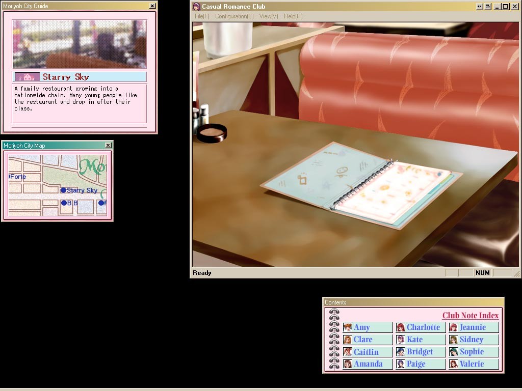522x391 pixels.
Task: Open the Help(H) menu
Action: (x=293, y=16)
